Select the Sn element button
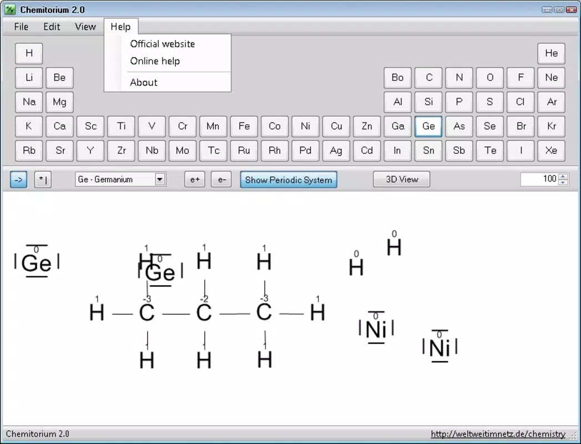The height and width of the screenshot is (444, 581). (x=428, y=151)
